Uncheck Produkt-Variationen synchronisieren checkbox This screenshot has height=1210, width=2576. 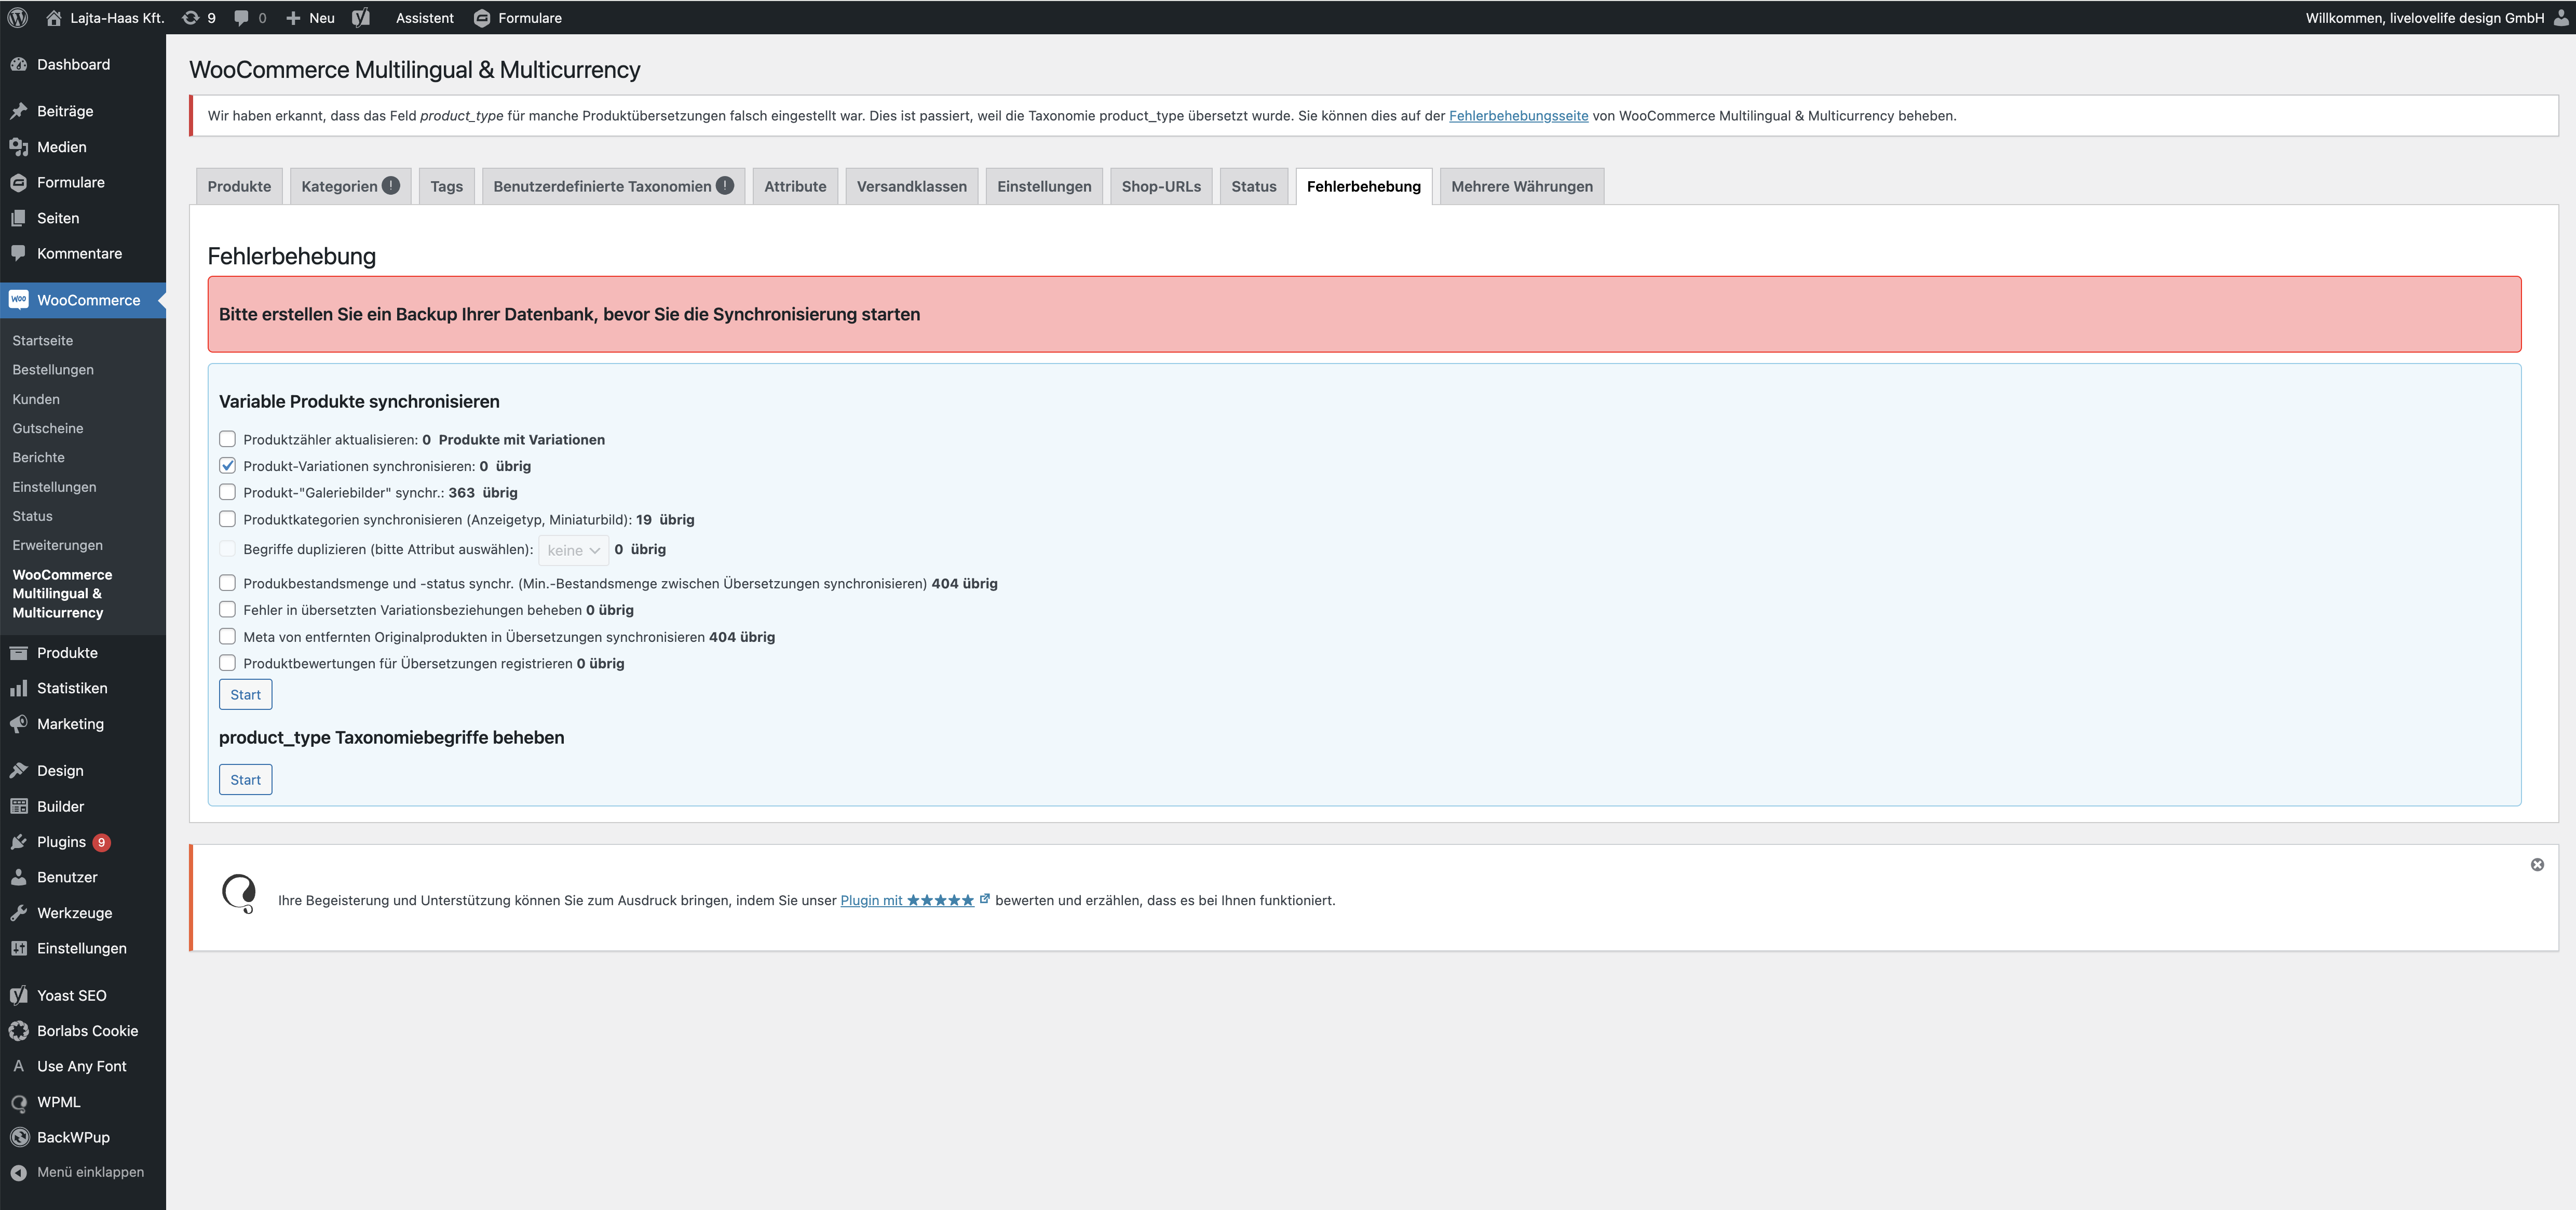pos(227,466)
